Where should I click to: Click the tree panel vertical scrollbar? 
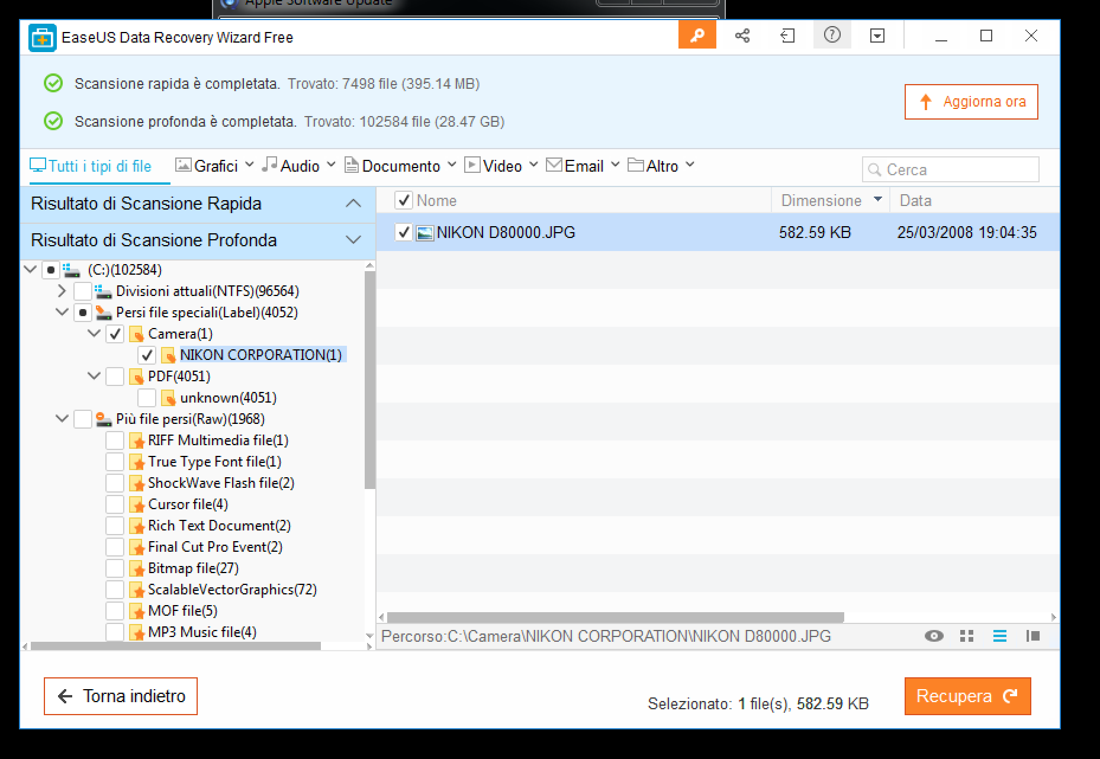[370, 380]
